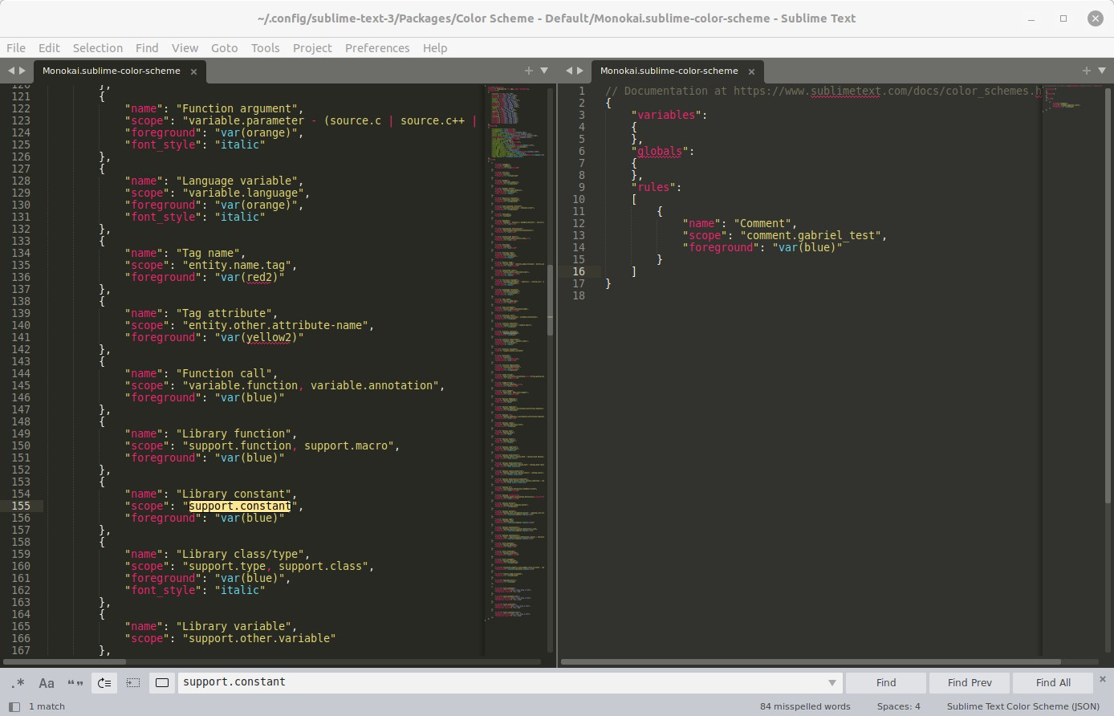Close the left pane Monokai tab
Viewport: 1114px width, 716px height.
click(x=193, y=71)
